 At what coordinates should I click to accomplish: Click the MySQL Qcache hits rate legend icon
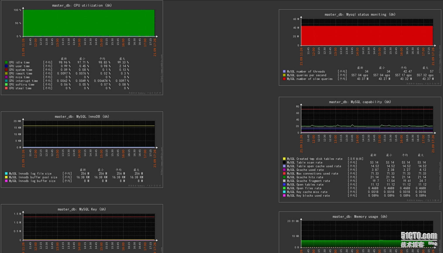click(x=284, y=177)
